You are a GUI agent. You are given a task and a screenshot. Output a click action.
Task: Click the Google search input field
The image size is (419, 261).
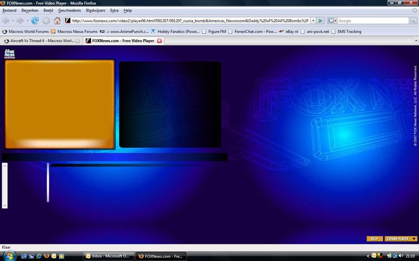[x=373, y=20]
